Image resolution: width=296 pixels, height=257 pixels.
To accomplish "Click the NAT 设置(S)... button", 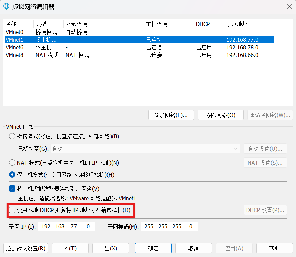I will pyautogui.click(x=265, y=162).
